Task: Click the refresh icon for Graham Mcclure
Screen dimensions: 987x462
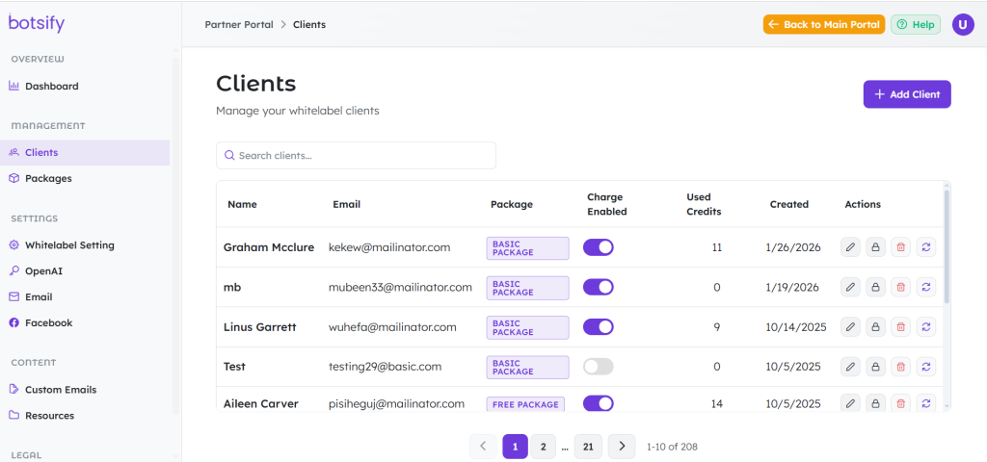Action: (926, 247)
